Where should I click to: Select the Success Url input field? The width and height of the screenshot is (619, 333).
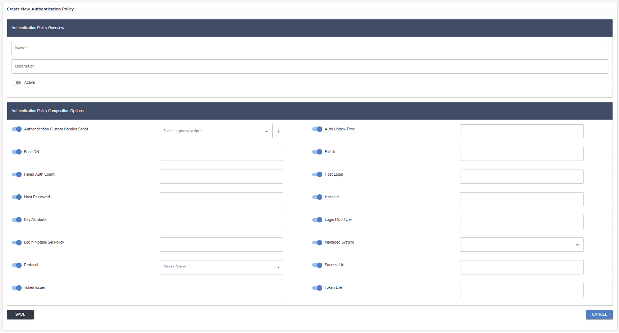point(522,267)
